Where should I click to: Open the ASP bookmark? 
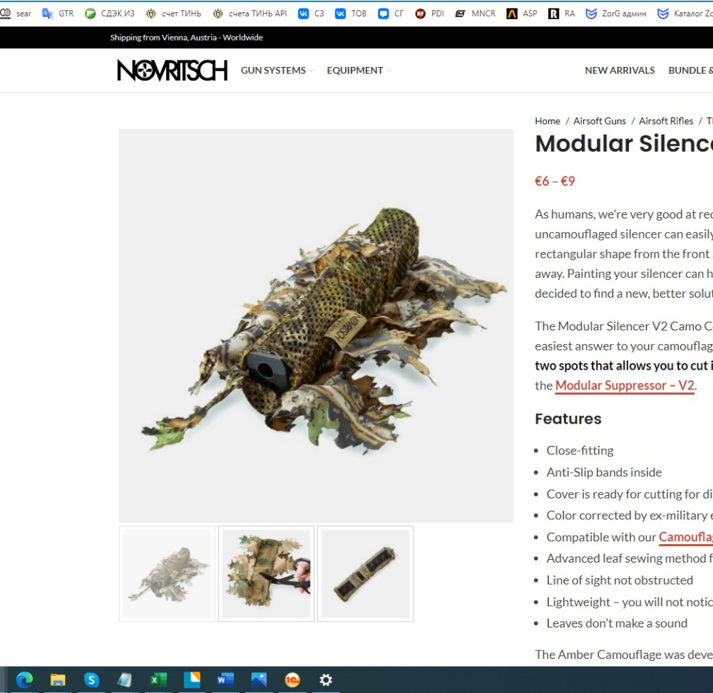tap(522, 14)
